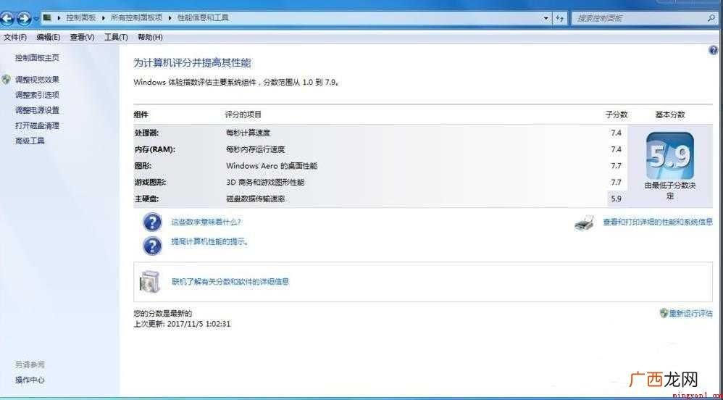This screenshot has height=400, width=723.
Task: Go forward with the Forward arrow button
Action: pyautogui.click(x=23, y=19)
